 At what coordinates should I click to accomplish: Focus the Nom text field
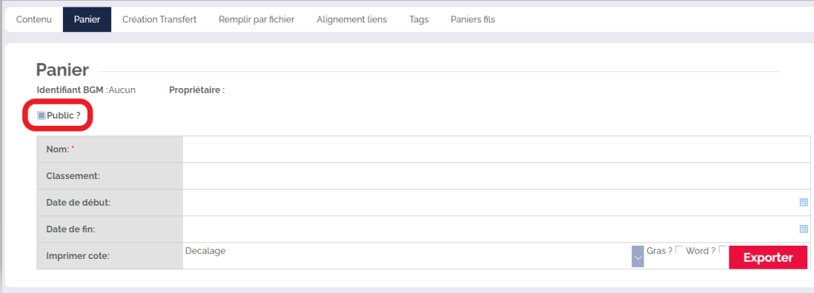click(496, 149)
